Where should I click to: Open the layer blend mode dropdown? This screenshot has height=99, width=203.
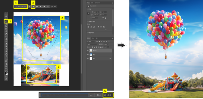pyautogui.click(x=93, y=44)
